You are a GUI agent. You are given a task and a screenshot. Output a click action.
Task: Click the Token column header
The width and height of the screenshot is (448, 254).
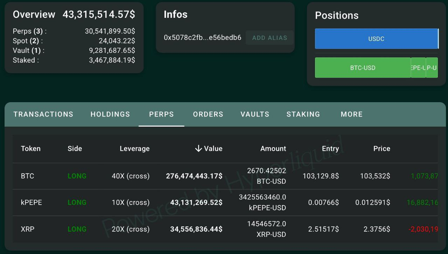pyautogui.click(x=31, y=149)
